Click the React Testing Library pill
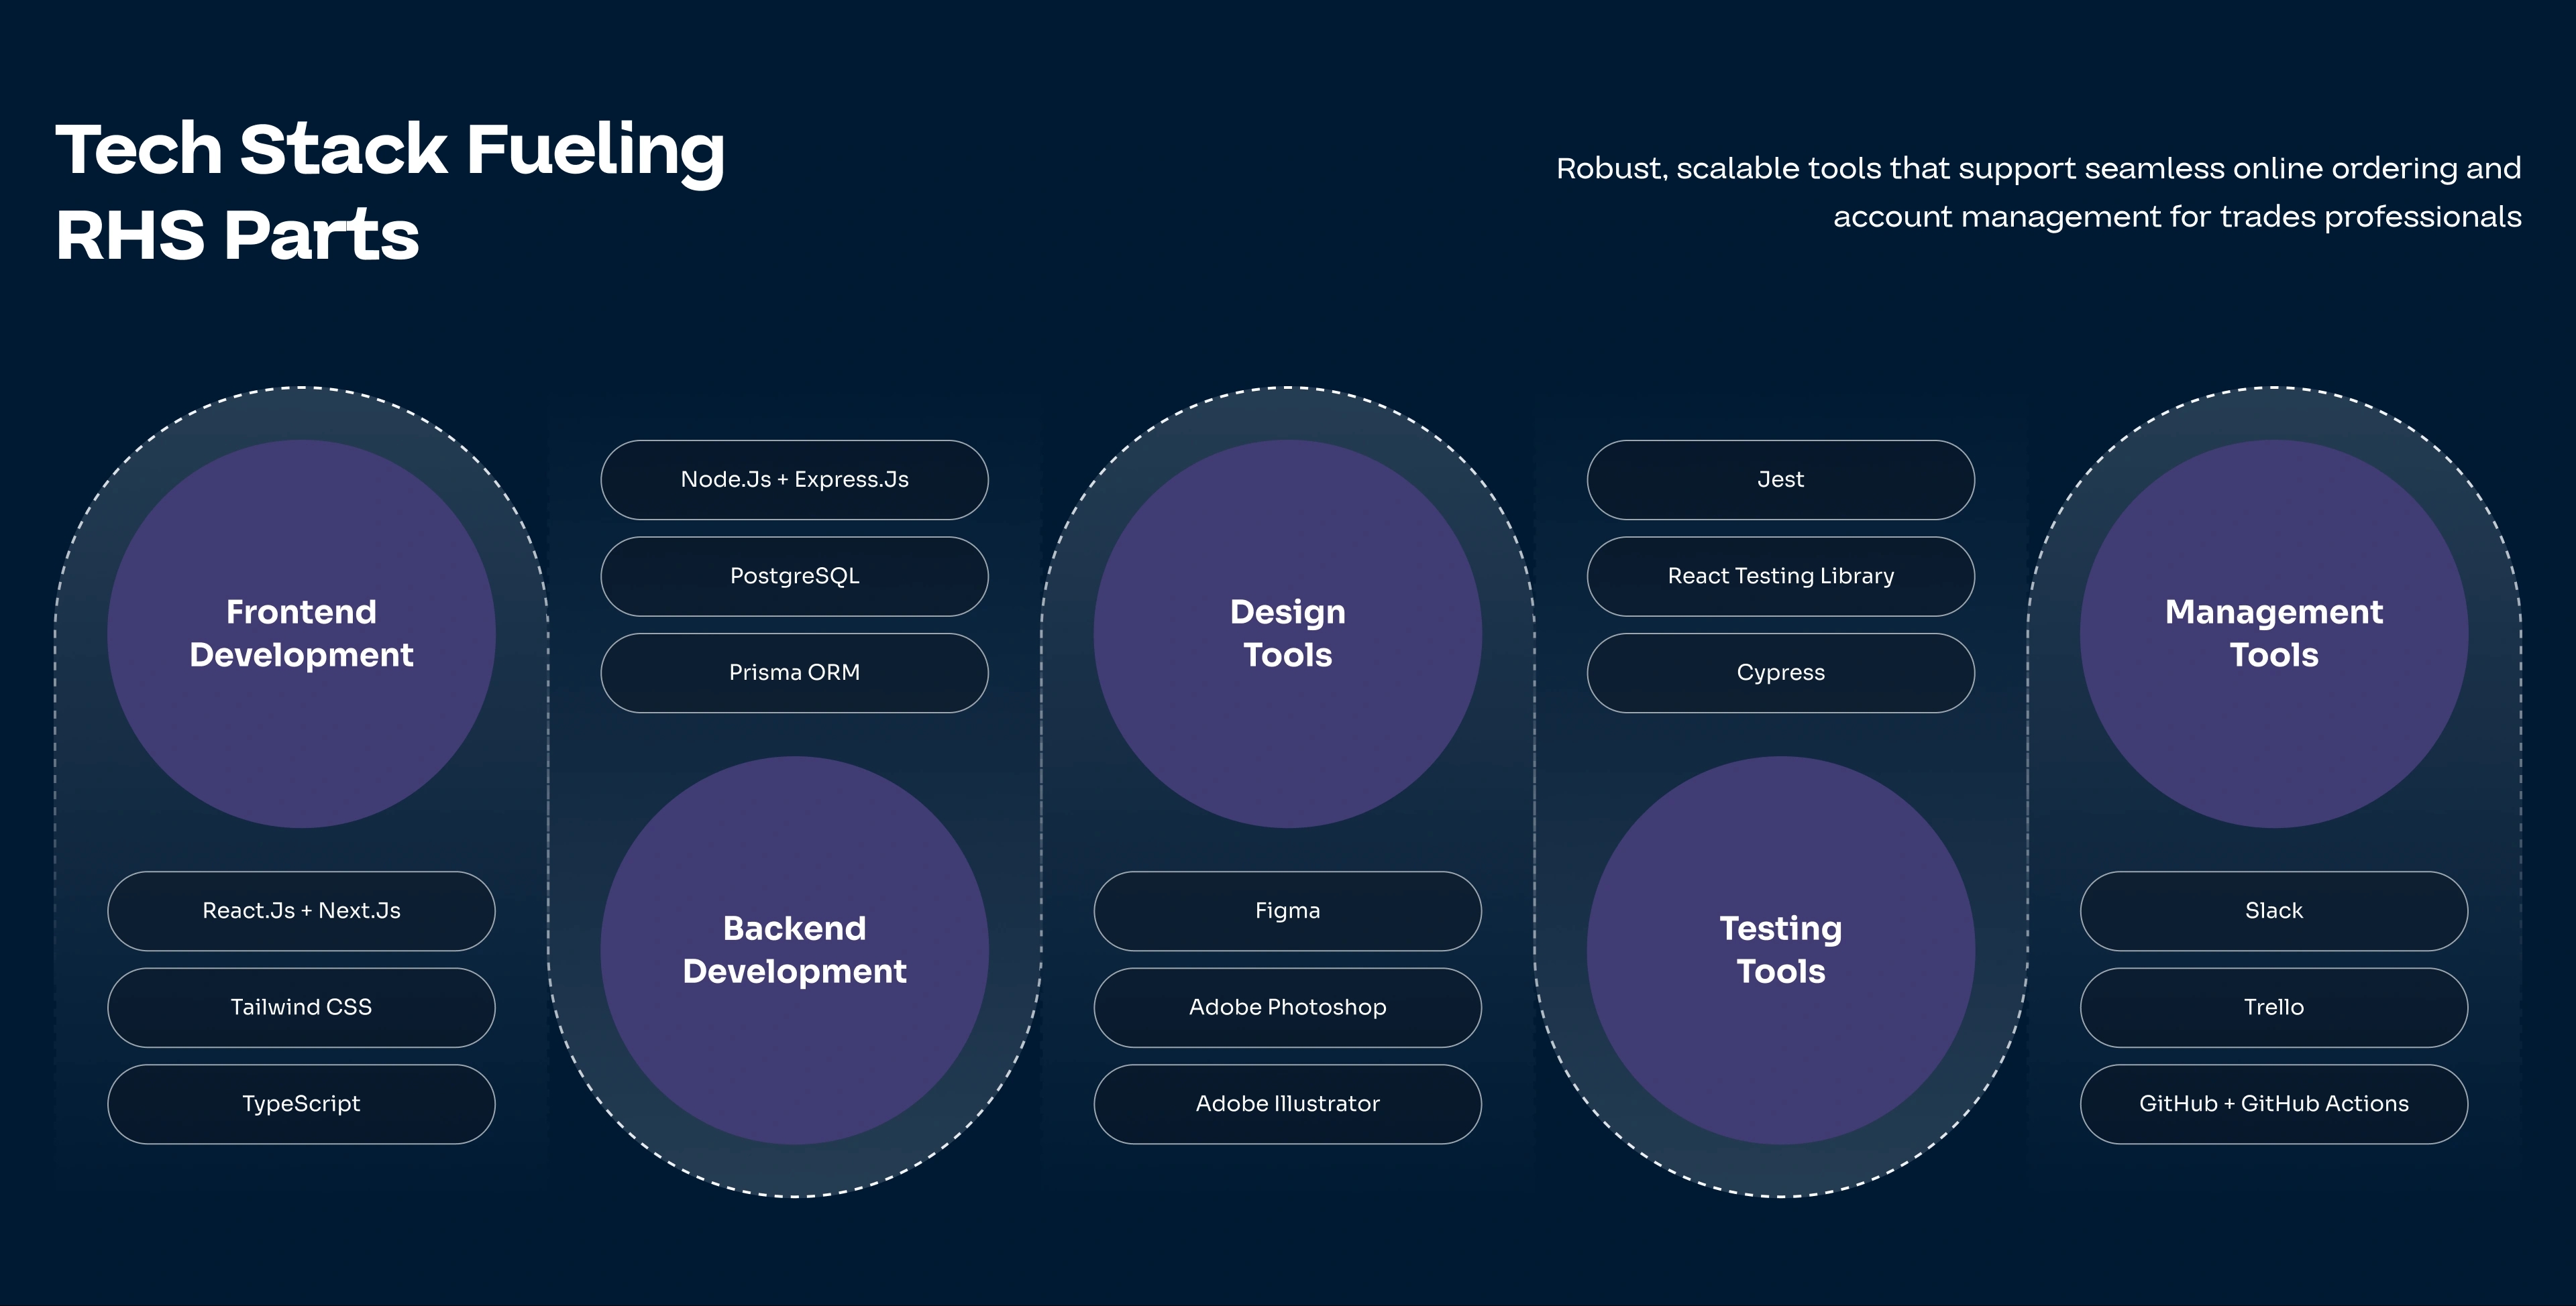 click(1780, 575)
